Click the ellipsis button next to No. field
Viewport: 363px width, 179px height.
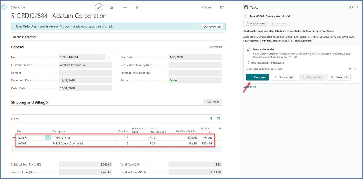click(109, 57)
